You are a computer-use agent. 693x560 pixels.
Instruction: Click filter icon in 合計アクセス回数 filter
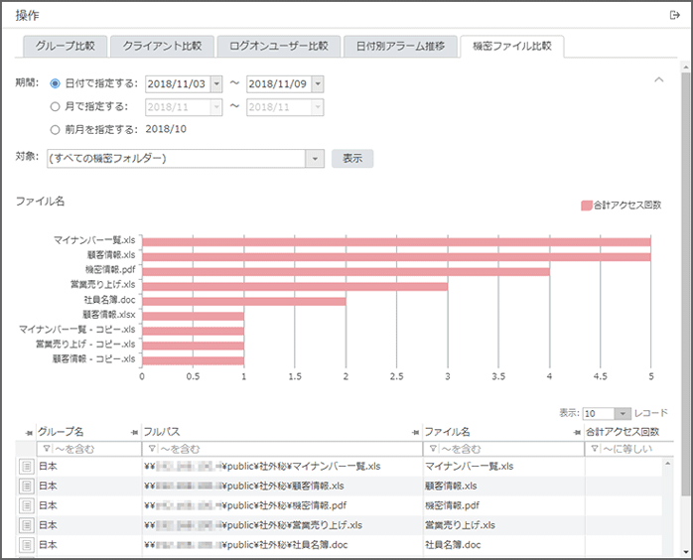(595, 449)
